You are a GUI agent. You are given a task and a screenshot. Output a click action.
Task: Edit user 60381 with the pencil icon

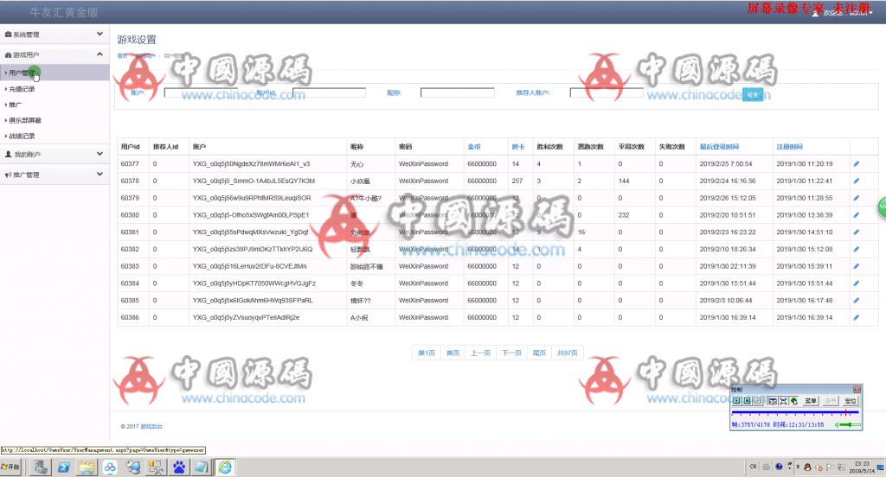[x=856, y=232]
